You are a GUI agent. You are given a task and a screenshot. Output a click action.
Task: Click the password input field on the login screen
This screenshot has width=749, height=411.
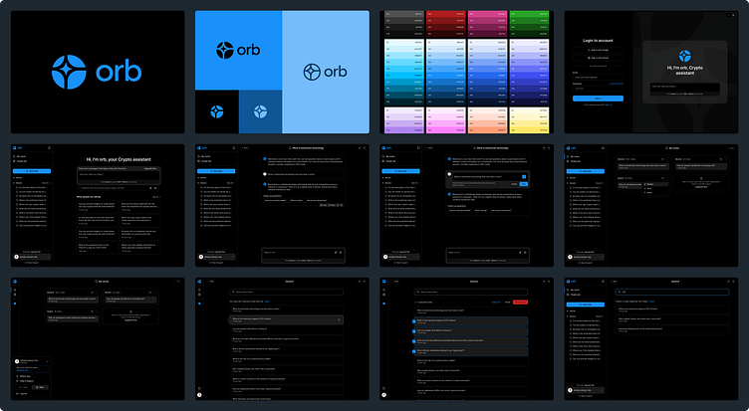tap(598, 89)
